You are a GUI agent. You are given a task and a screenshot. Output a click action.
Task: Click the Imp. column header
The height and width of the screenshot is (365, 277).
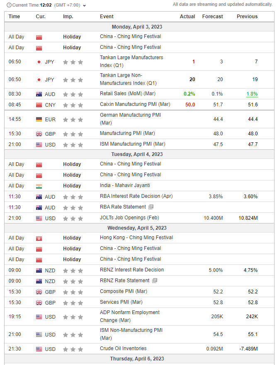point(68,17)
